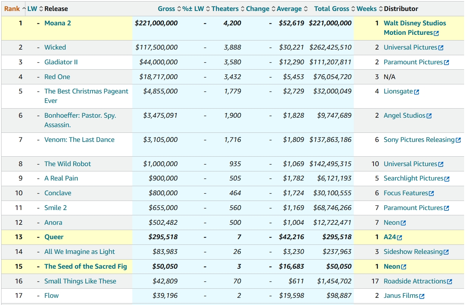
Task: Open the Red One release link
Action: pyautogui.click(x=57, y=77)
